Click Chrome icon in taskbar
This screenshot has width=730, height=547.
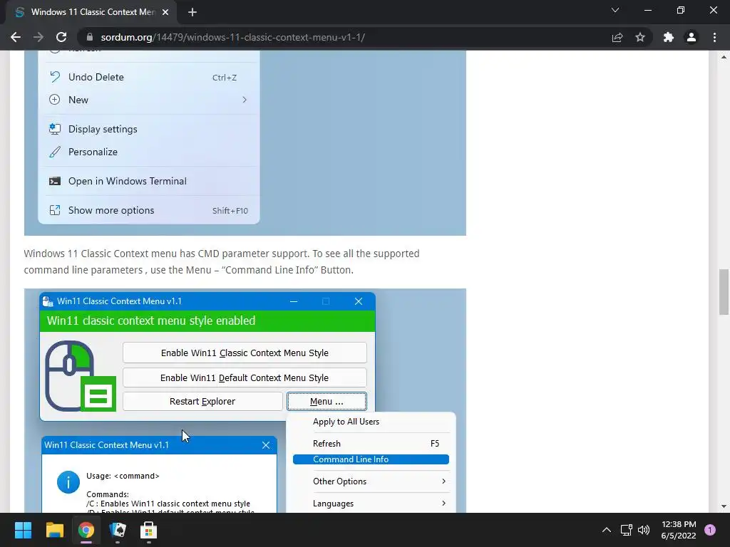[86, 530]
